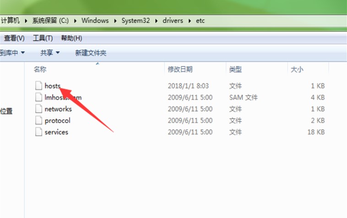Sort by the 大小 column header
347x218 pixels.
pos(297,70)
